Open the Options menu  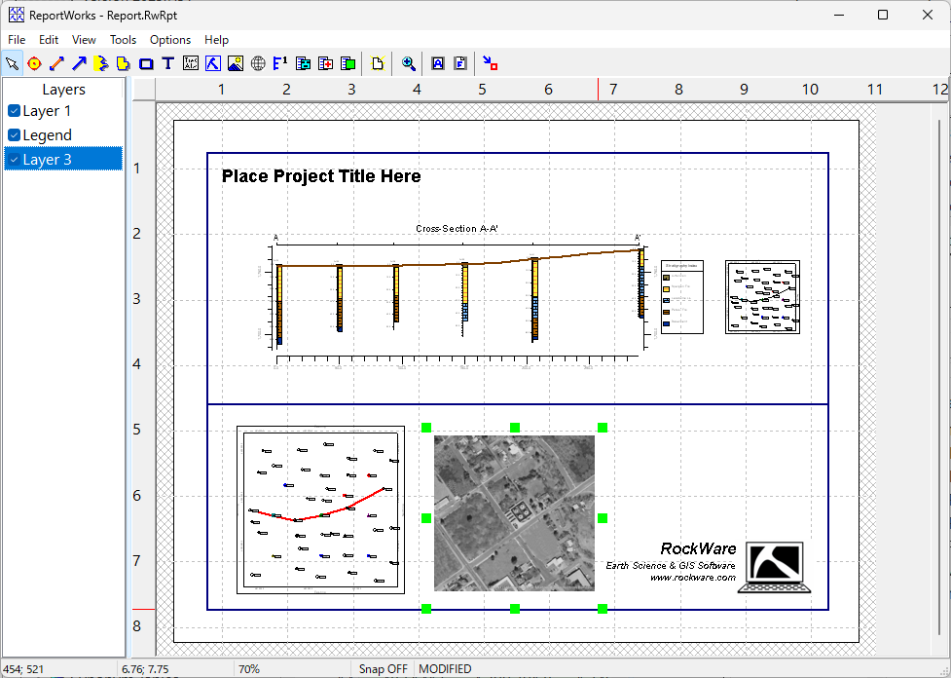(170, 40)
